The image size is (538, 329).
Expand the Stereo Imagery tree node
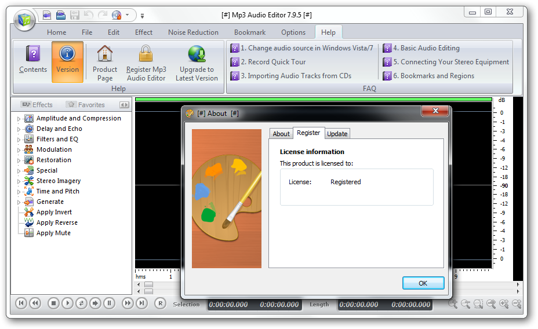coord(19,181)
